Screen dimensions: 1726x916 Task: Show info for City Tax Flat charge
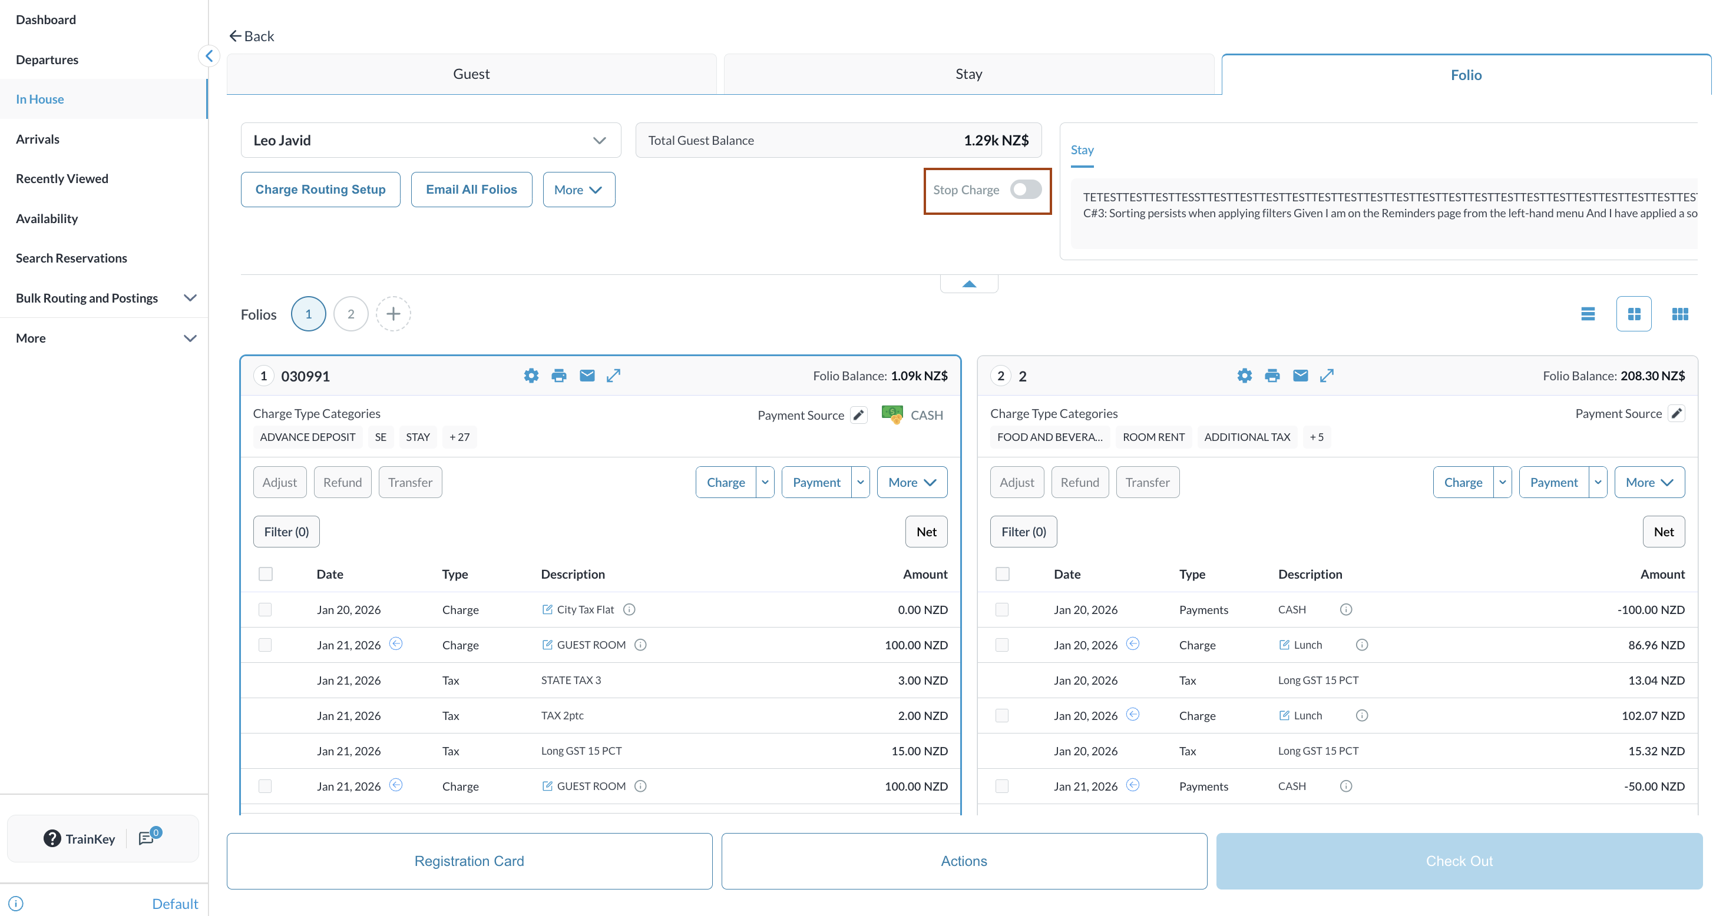click(x=629, y=609)
